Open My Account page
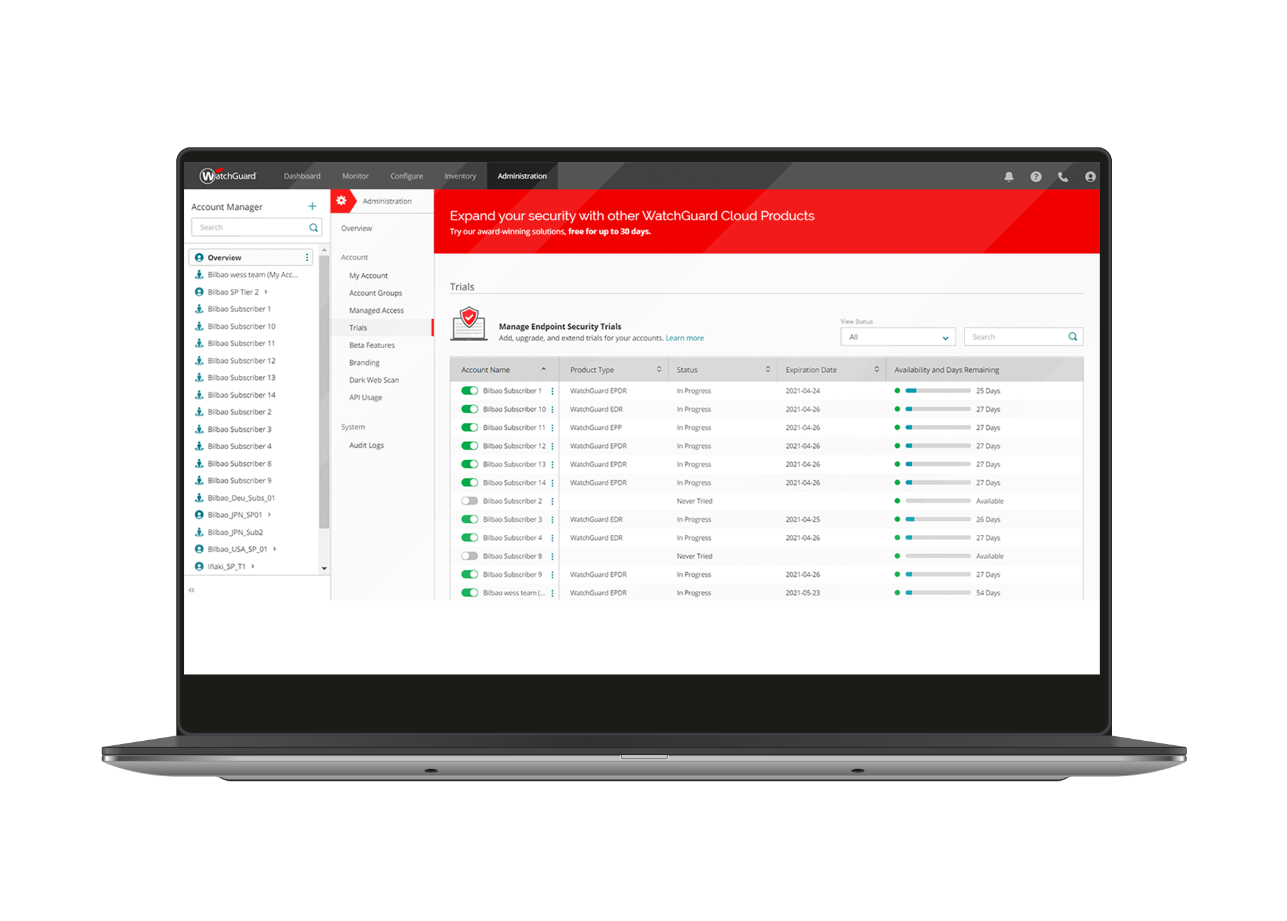Screen dimensions: 1287x921 pyautogui.click(x=369, y=275)
